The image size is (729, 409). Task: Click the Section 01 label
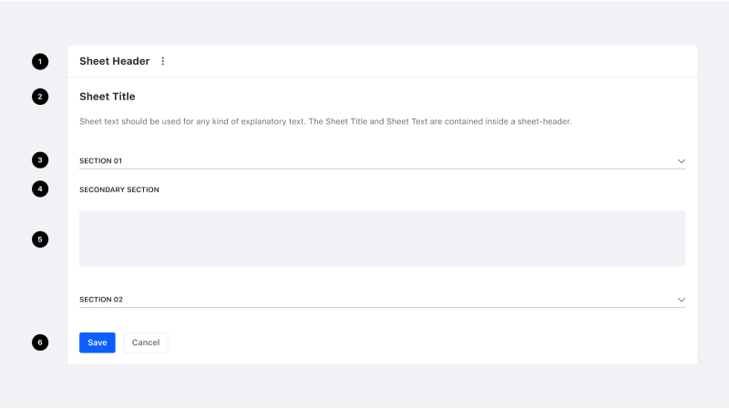(100, 161)
